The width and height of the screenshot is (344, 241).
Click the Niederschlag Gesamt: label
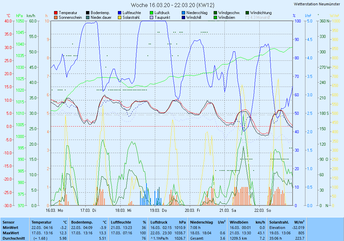pos(197,238)
